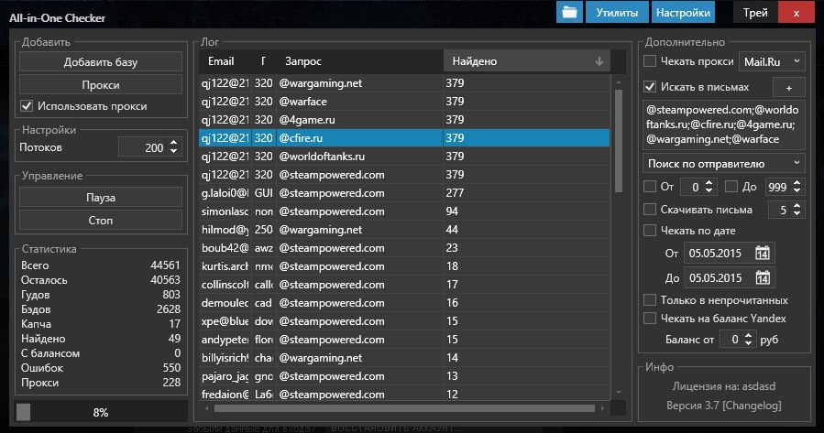
Task: Select highlighted @cfire.ru log row
Action: point(404,138)
